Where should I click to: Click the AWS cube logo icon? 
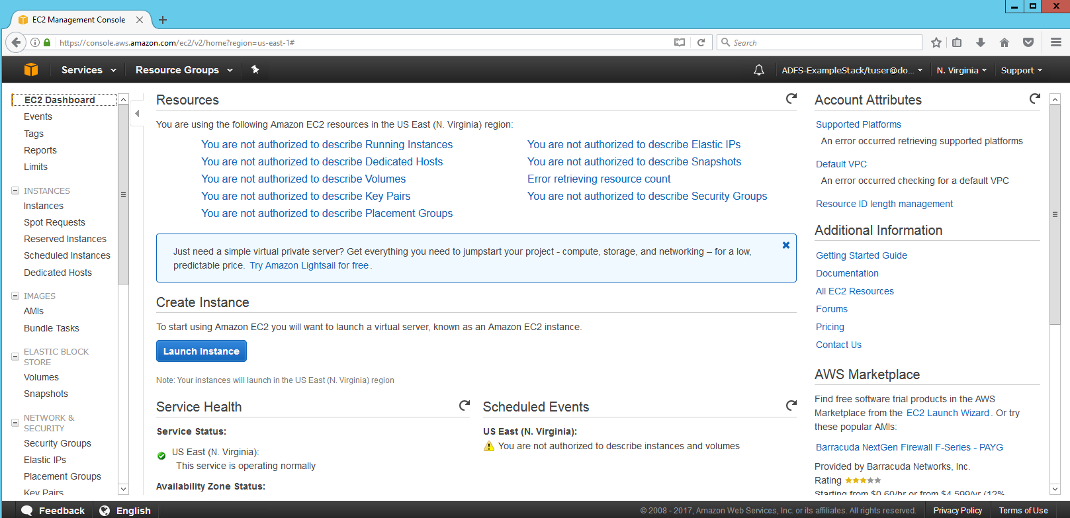(x=31, y=69)
